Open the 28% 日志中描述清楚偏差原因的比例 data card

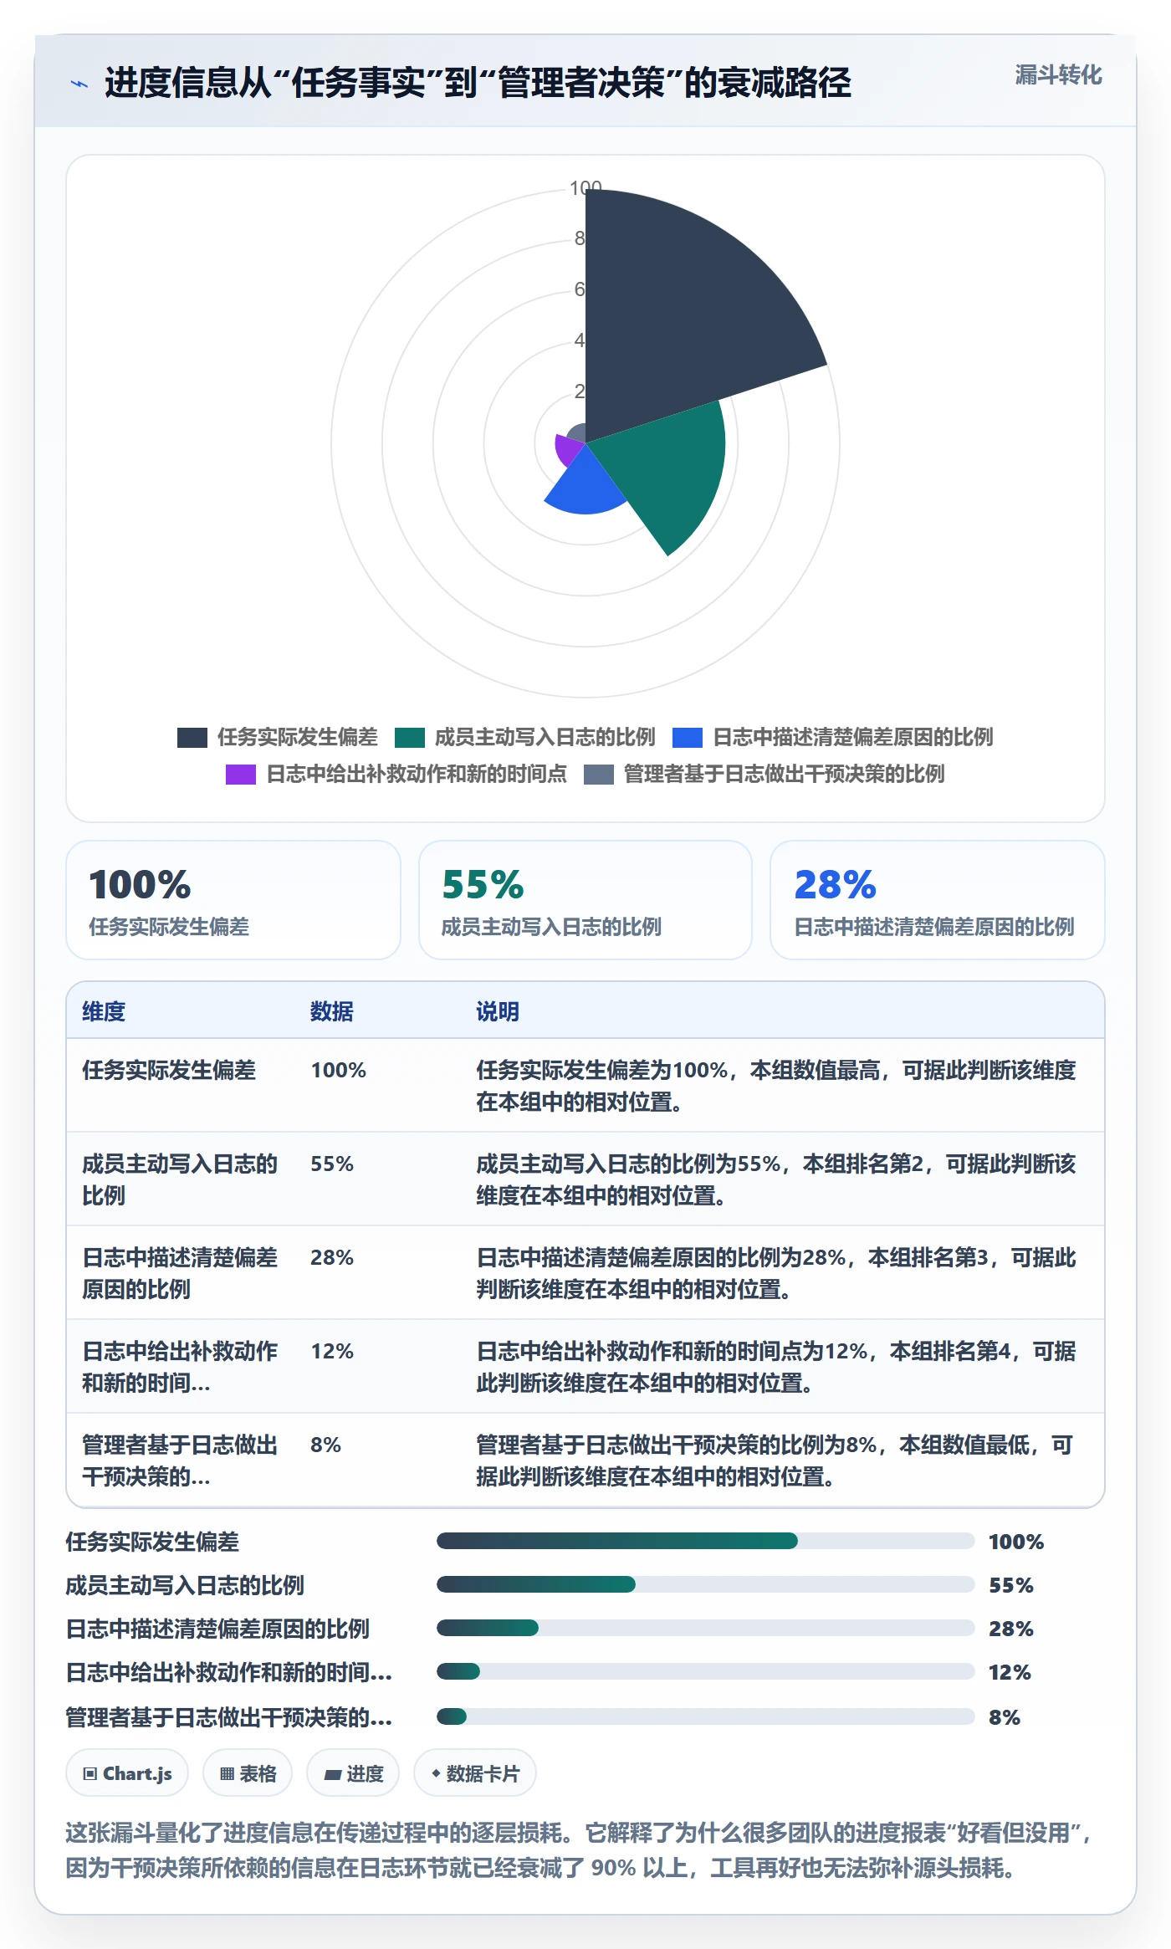tap(938, 900)
